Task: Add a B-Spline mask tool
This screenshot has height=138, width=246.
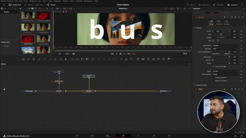Action: coord(115,59)
